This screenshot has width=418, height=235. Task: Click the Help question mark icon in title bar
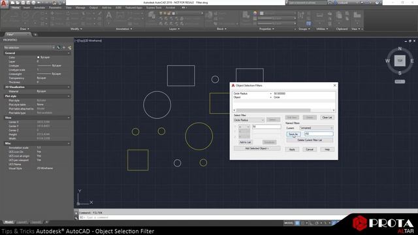click(x=377, y=3)
